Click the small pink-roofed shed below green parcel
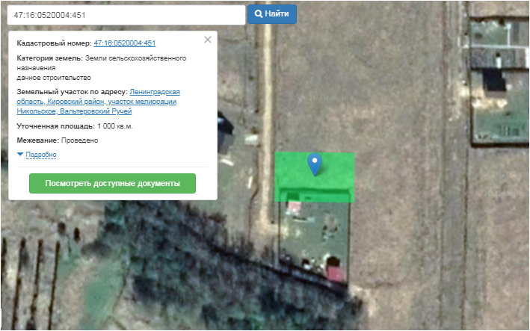This screenshot has height=331, width=530. point(294,208)
